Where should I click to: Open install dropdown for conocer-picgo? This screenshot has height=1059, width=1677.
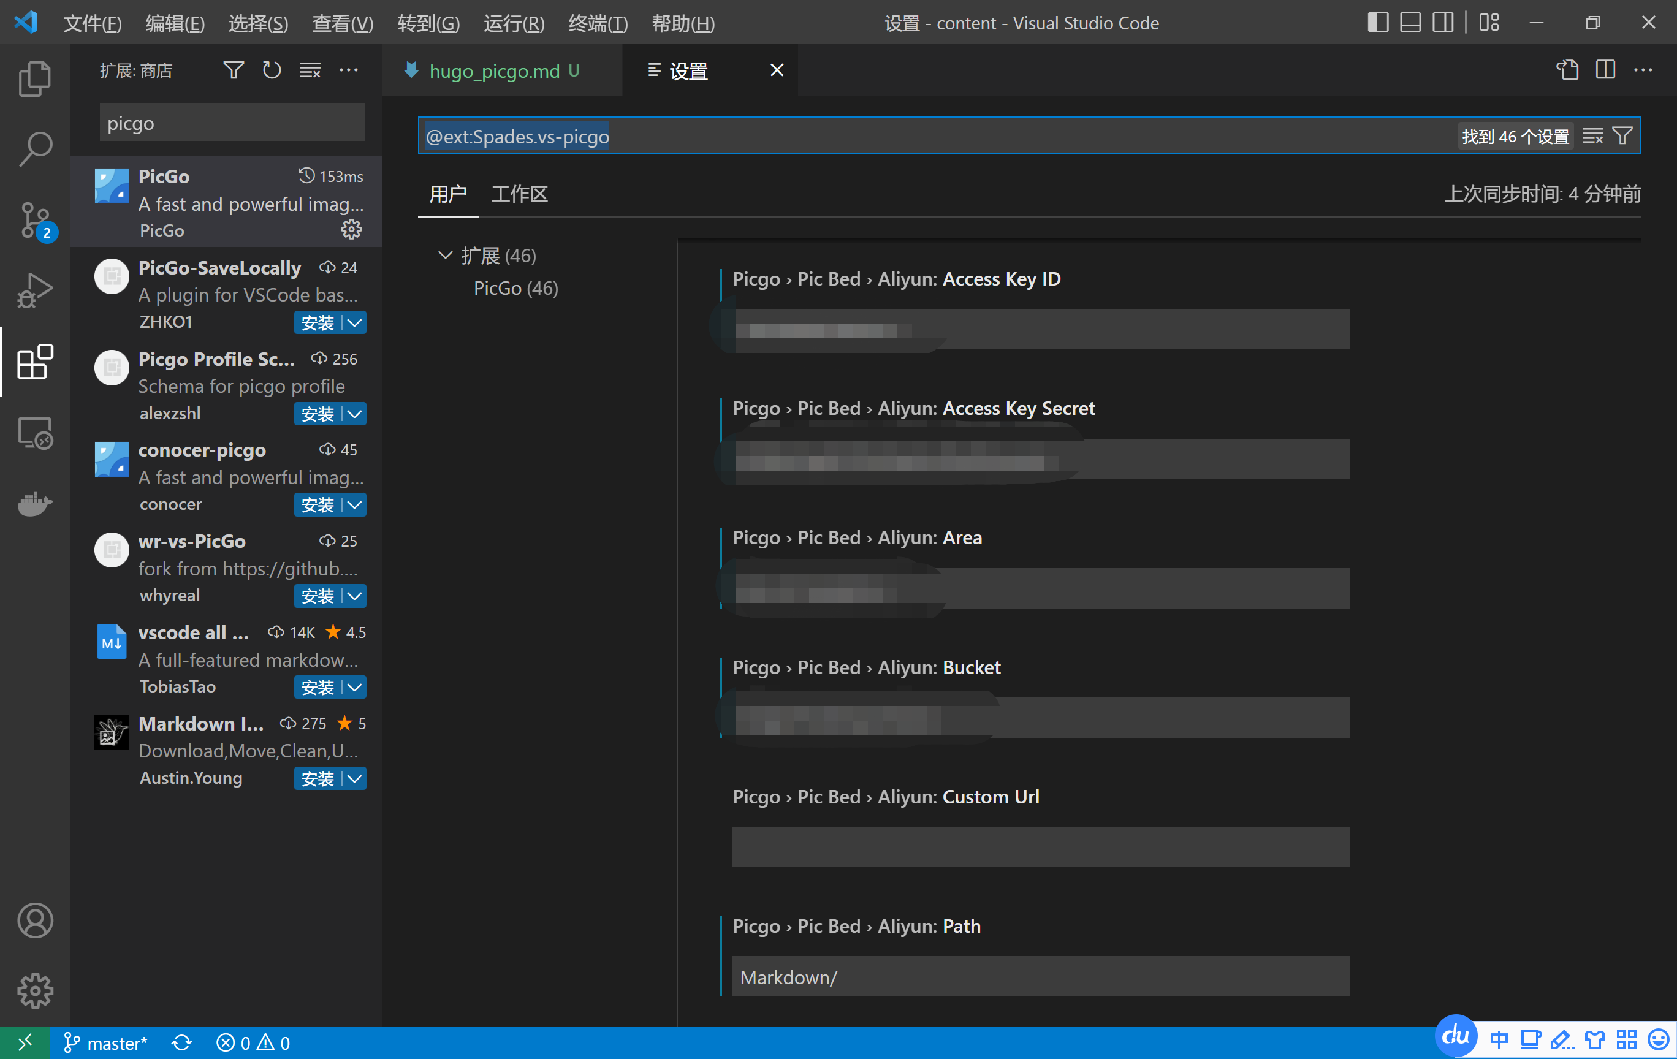pos(354,505)
